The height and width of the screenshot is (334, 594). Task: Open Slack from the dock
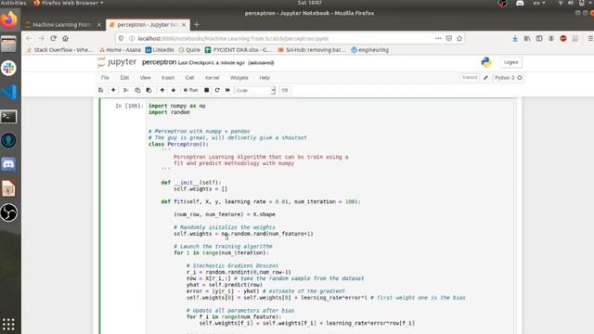click(8, 68)
